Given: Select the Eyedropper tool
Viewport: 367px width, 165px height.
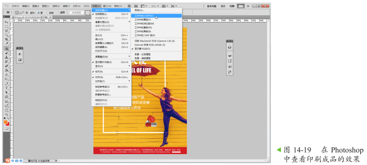Looking at the screenshot, I should click(x=6, y=44).
